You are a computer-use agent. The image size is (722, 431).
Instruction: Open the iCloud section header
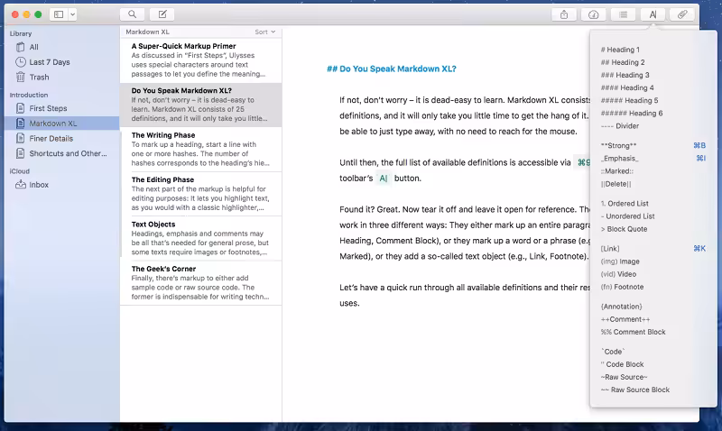point(19,171)
